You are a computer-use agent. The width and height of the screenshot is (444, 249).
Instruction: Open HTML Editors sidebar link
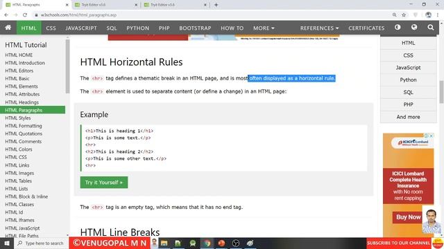[19, 71]
